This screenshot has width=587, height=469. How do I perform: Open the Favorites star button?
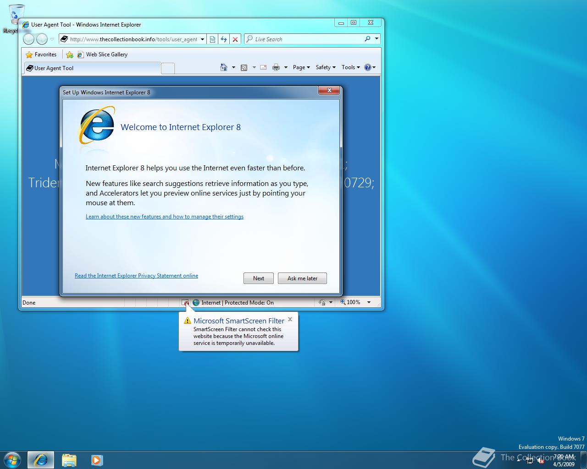[41, 55]
